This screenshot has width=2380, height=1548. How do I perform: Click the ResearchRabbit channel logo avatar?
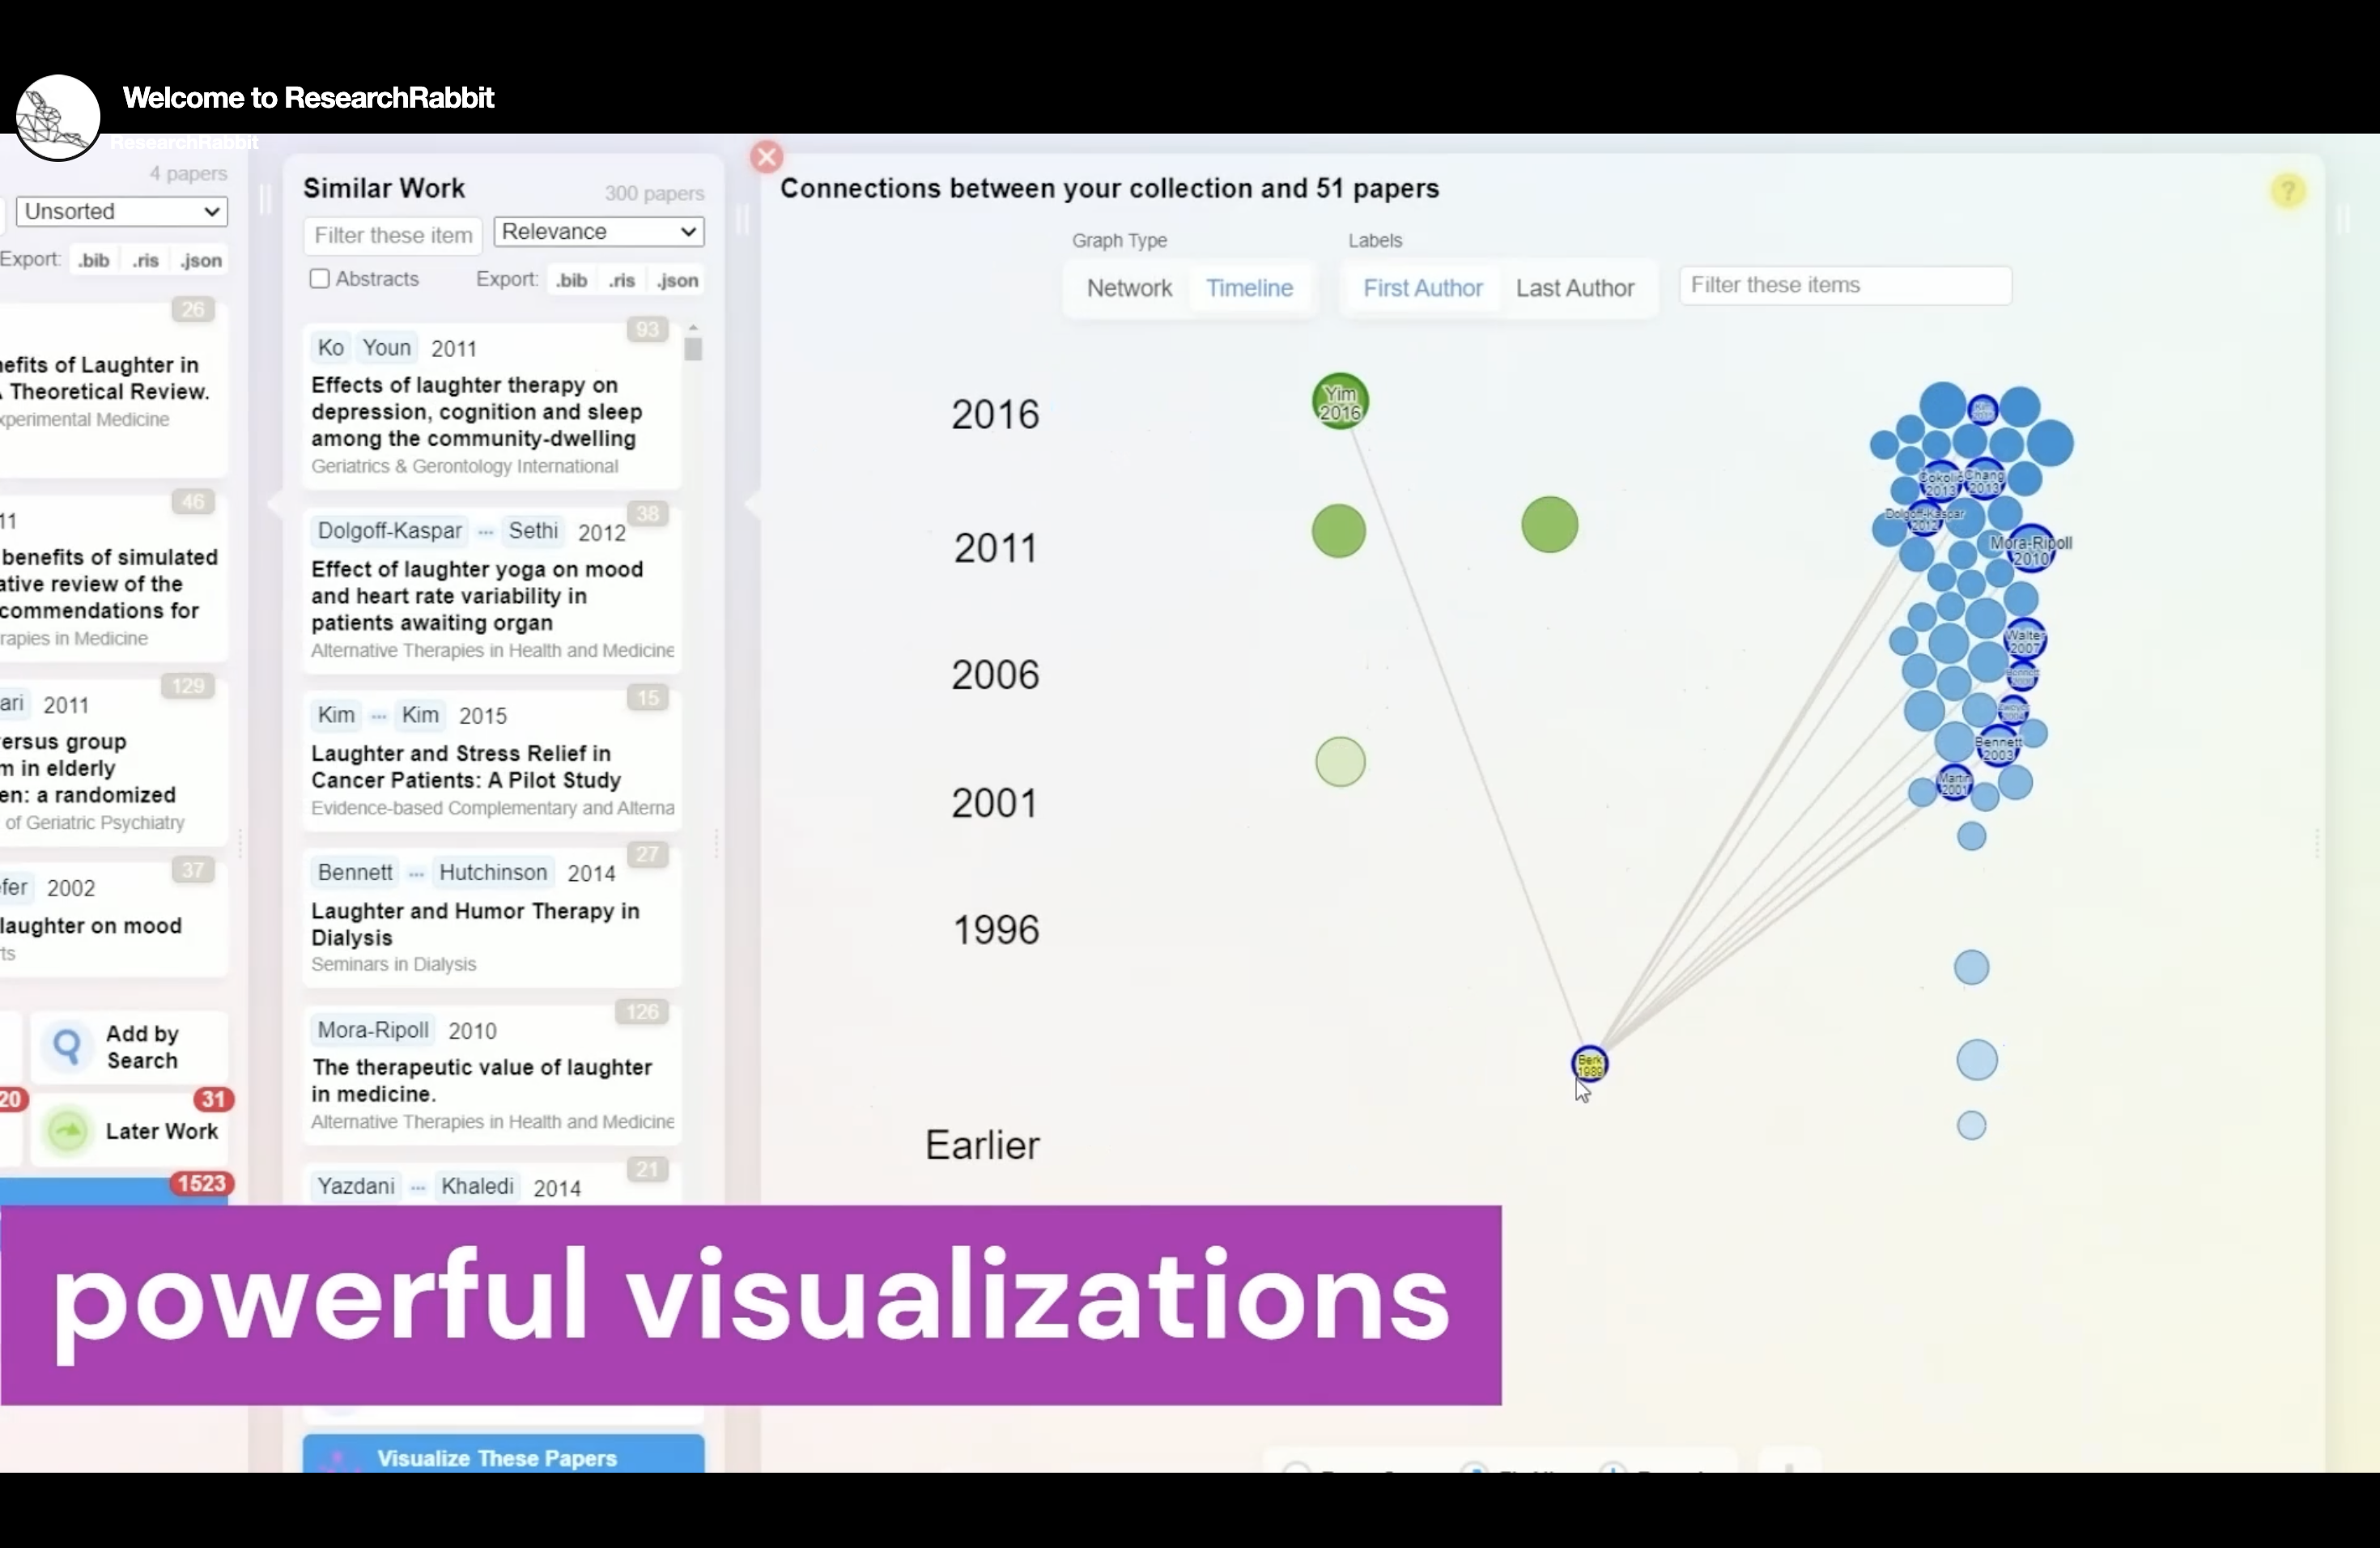tap(58, 117)
